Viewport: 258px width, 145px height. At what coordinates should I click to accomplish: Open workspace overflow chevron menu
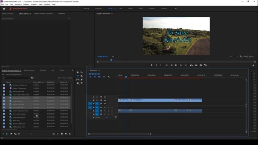(x=176, y=8)
